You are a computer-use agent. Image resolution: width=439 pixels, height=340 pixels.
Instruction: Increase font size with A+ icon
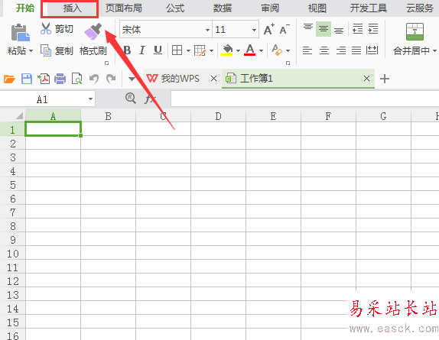point(269,29)
